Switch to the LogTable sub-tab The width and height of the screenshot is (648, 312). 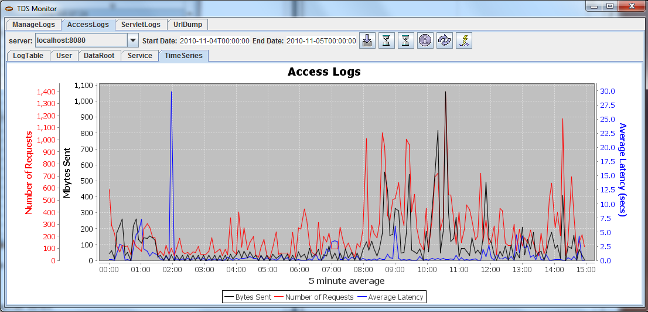[28, 56]
